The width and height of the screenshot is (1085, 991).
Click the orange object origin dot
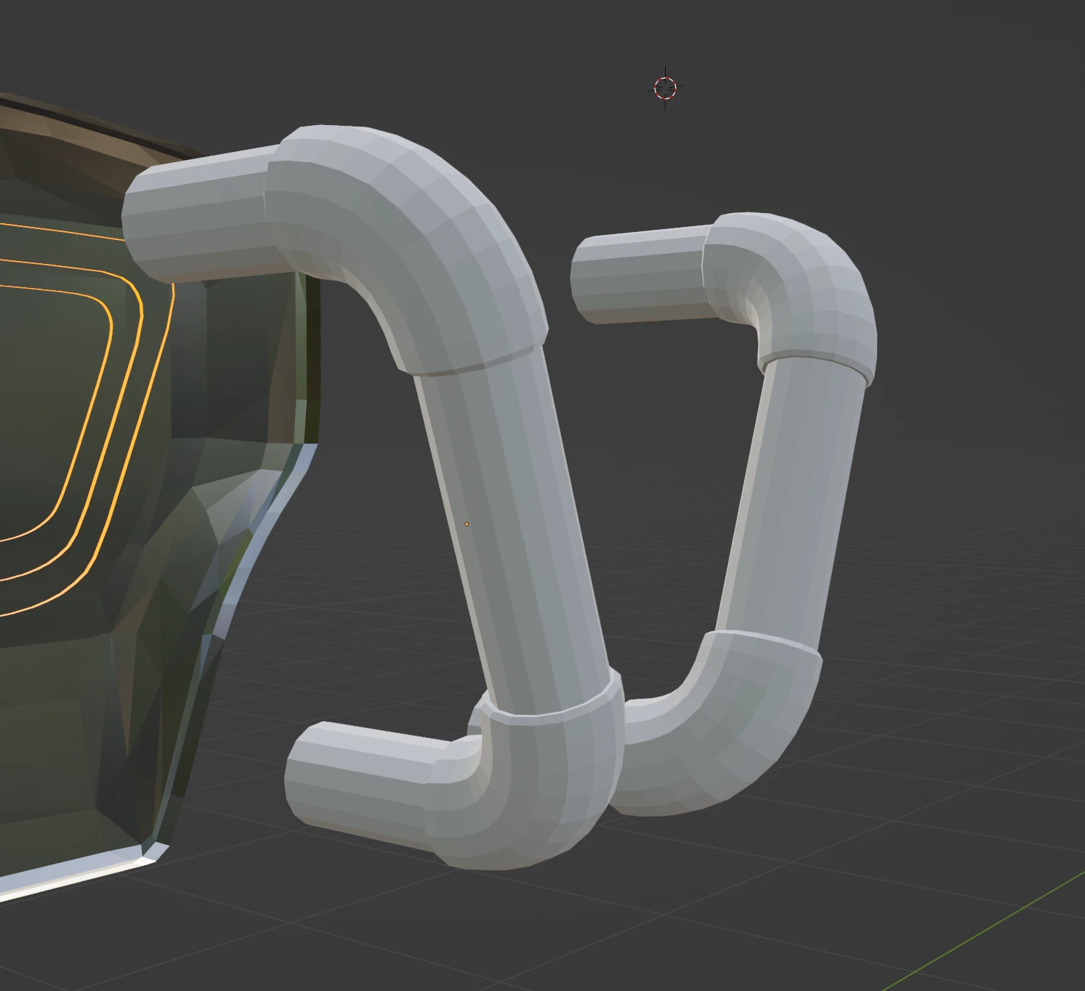tap(466, 523)
